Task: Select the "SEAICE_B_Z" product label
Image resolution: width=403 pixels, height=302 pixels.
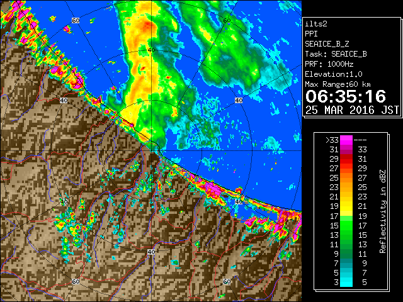Action: [x=327, y=44]
